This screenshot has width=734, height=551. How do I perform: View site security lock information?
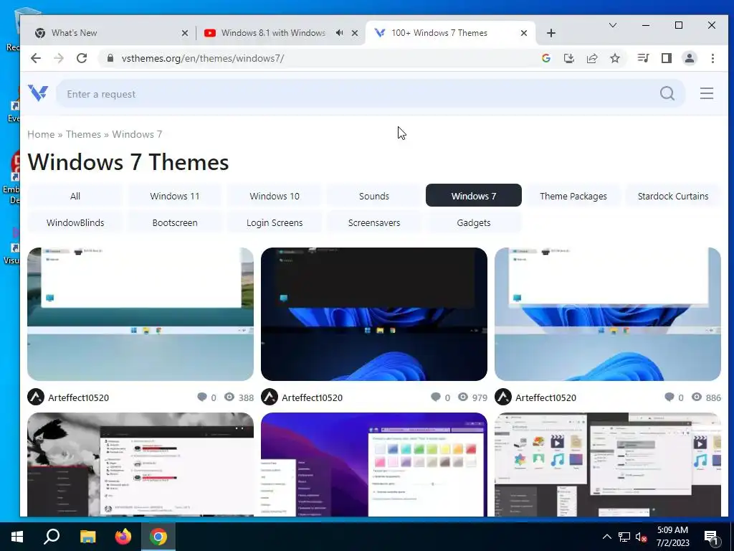tap(110, 58)
